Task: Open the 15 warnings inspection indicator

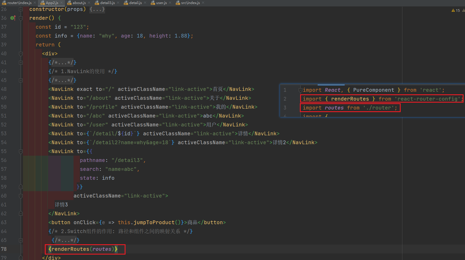Action: tap(456, 10)
